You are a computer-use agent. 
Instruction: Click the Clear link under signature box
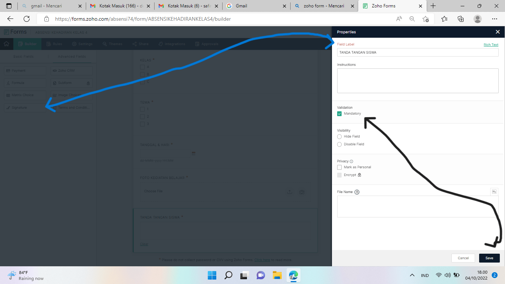point(144,244)
